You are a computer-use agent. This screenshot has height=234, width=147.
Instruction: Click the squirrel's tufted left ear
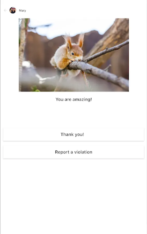[68, 41]
